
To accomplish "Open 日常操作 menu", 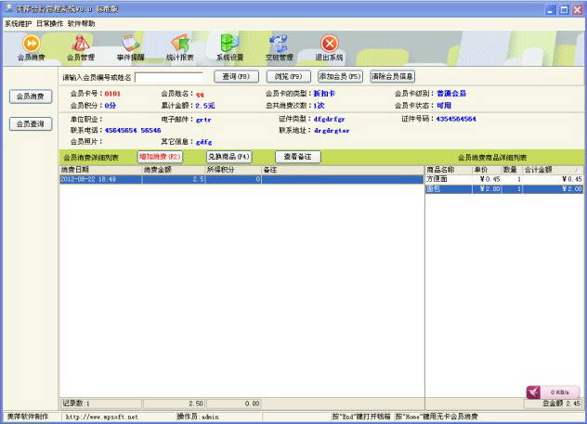I will [x=50, y=23].
